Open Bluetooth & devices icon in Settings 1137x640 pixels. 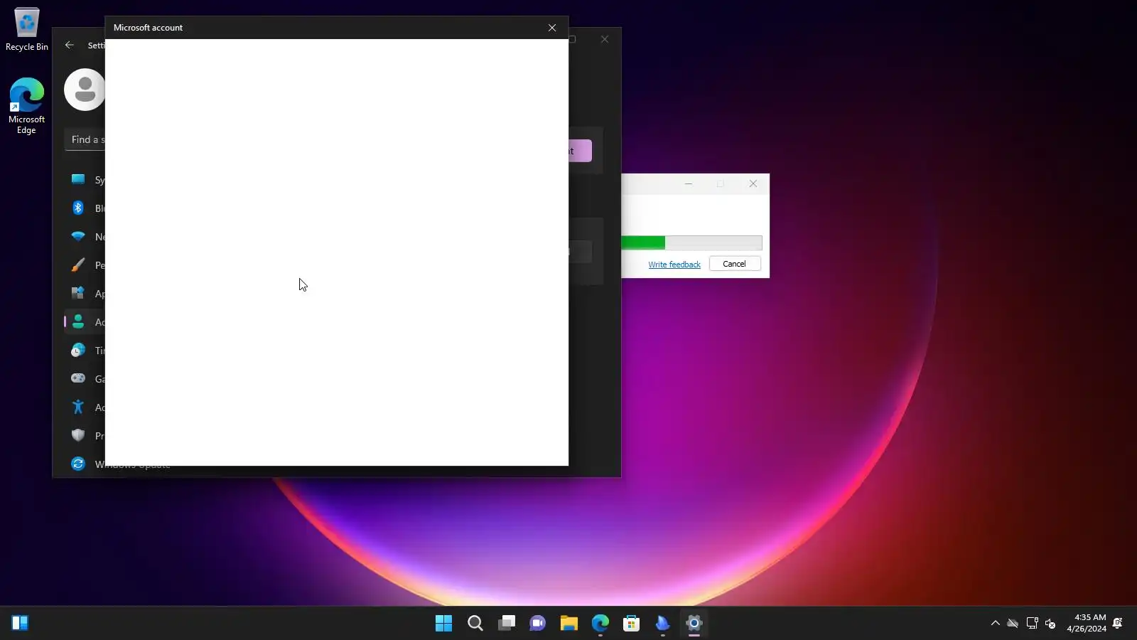pyautogui.click(x=78, y=208)
